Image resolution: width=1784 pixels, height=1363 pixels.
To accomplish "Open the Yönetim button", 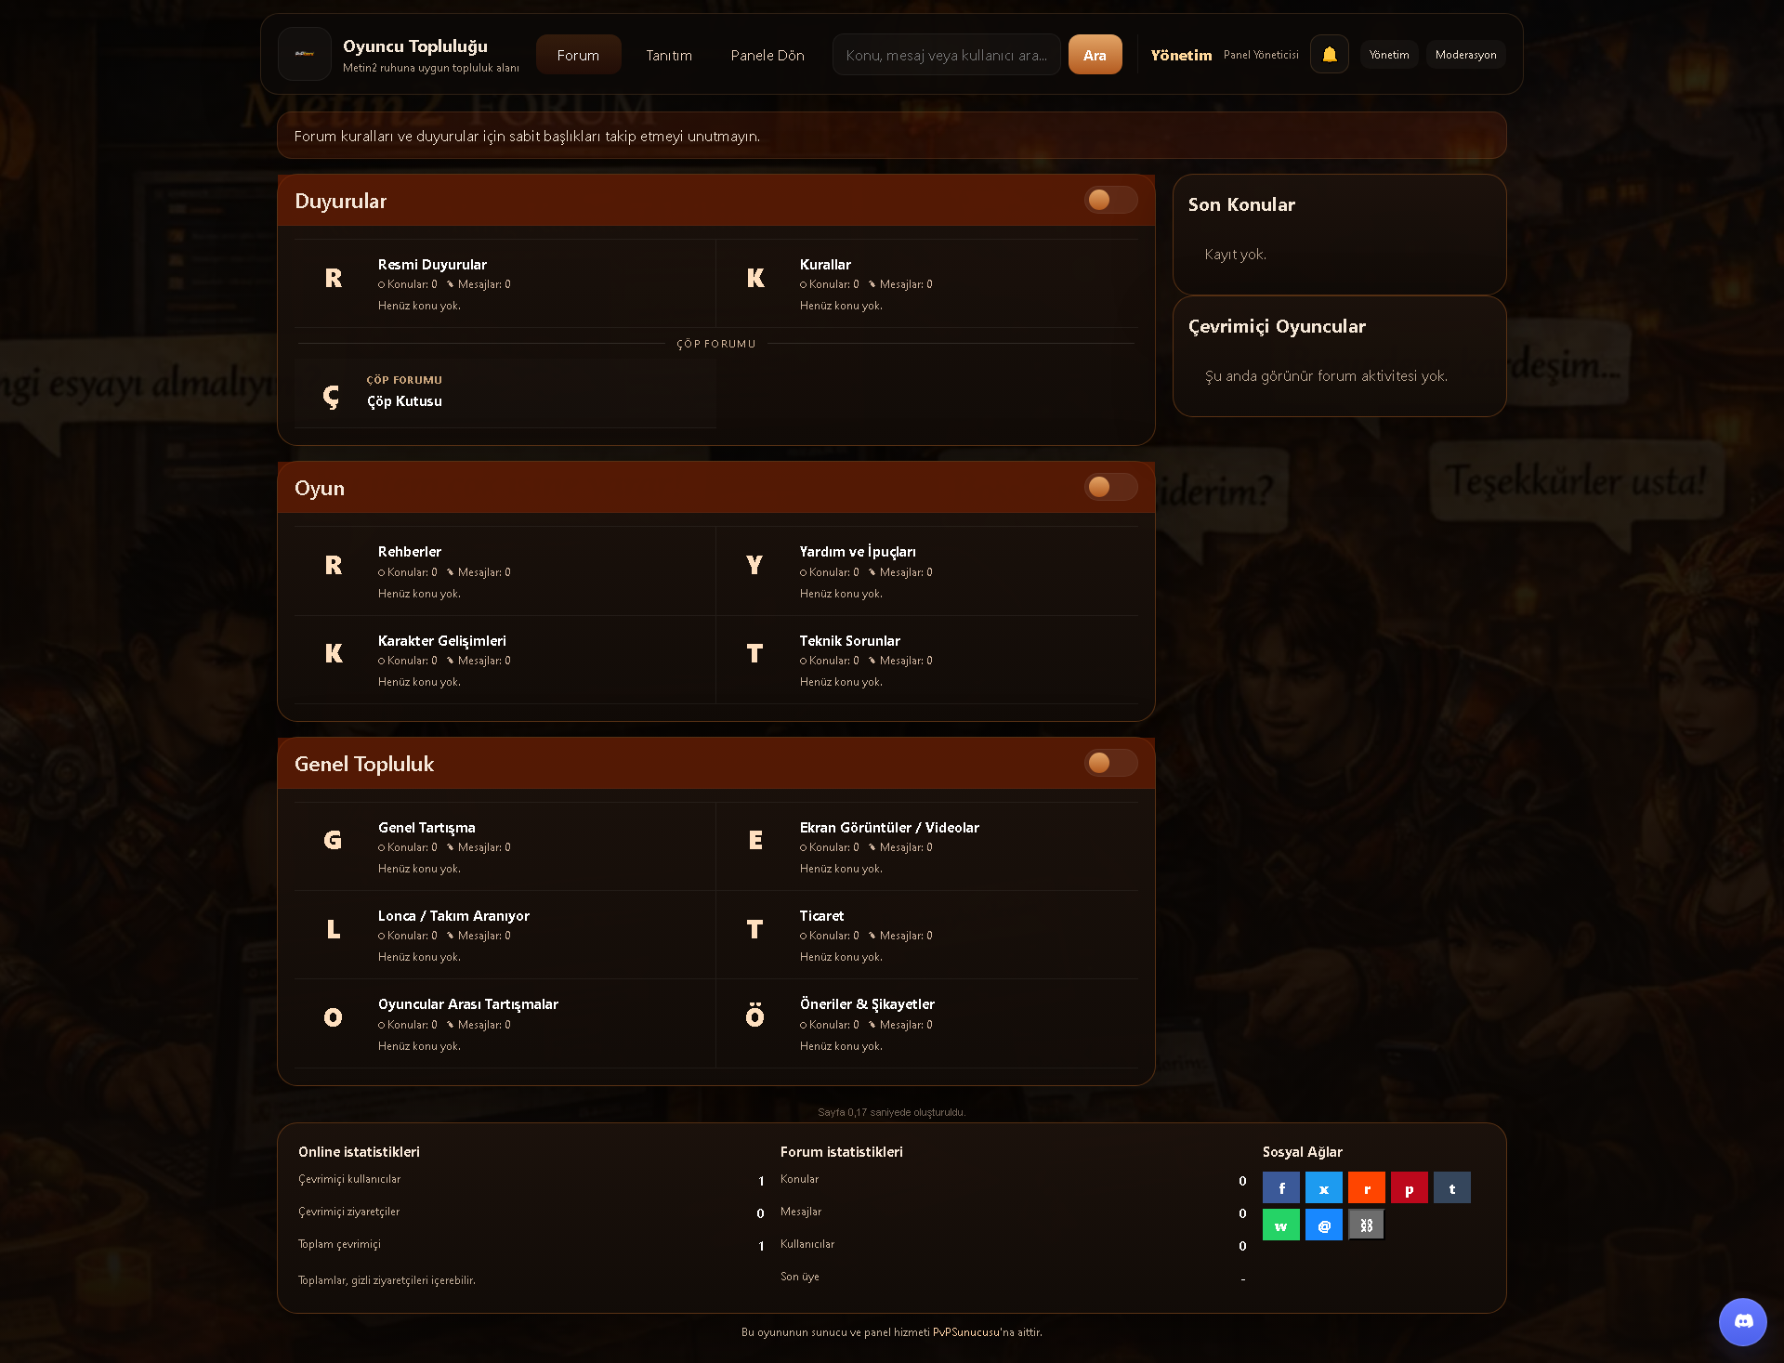I will [1389, 55].
